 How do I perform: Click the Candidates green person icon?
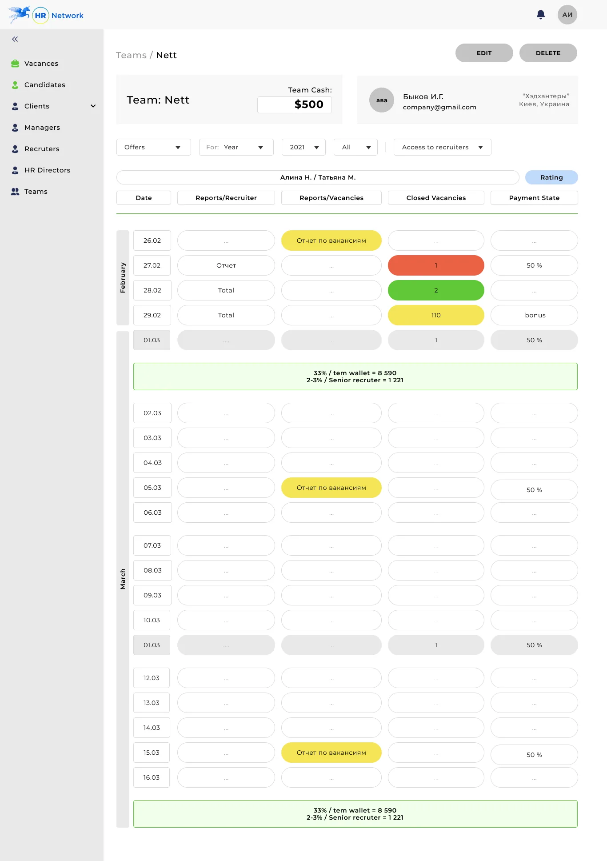pos(15,85)
